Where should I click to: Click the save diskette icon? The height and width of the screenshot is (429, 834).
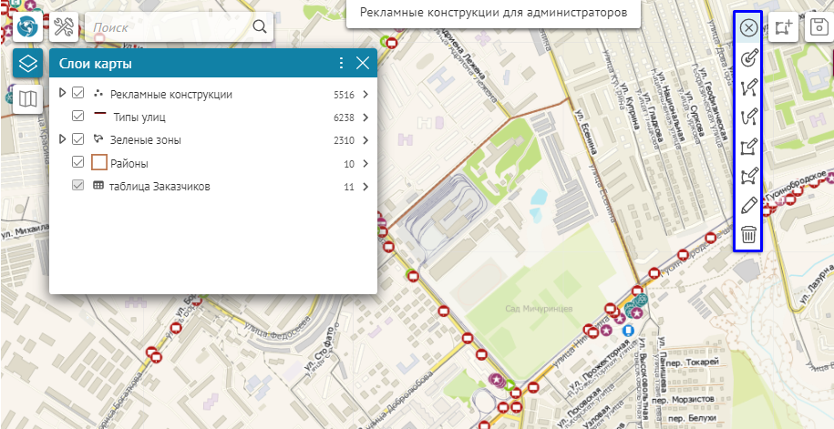pyautogui.click(x=819, y=27)
